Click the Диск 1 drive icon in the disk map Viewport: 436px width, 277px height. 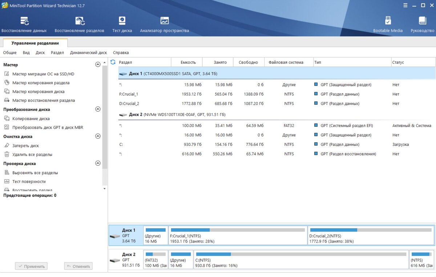click(115, 236)
